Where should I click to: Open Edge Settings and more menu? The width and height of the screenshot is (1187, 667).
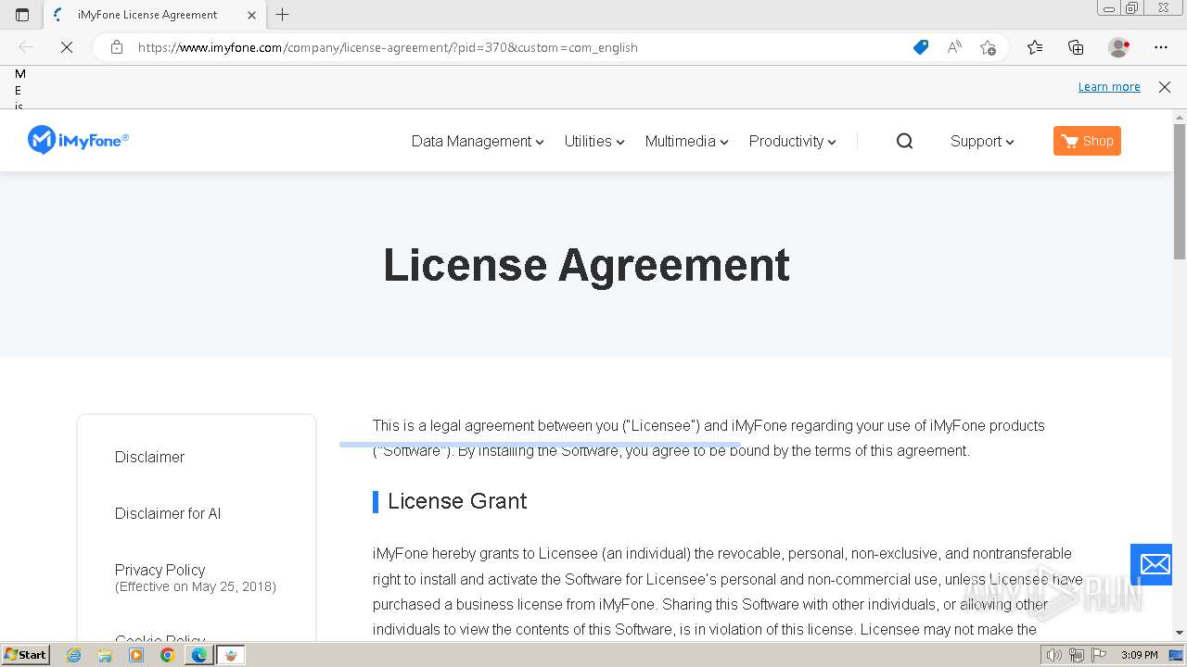click(x=1161, y=47)
